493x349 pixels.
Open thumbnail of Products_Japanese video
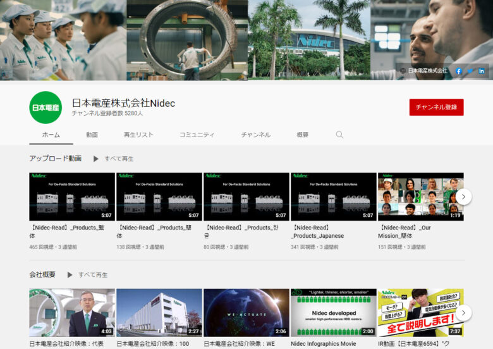333,197
